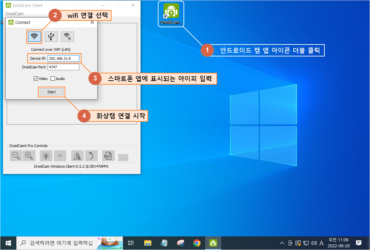Click the mirror flip video button
The width and height of the screenshot is (370, 250).
coord(77,156)
